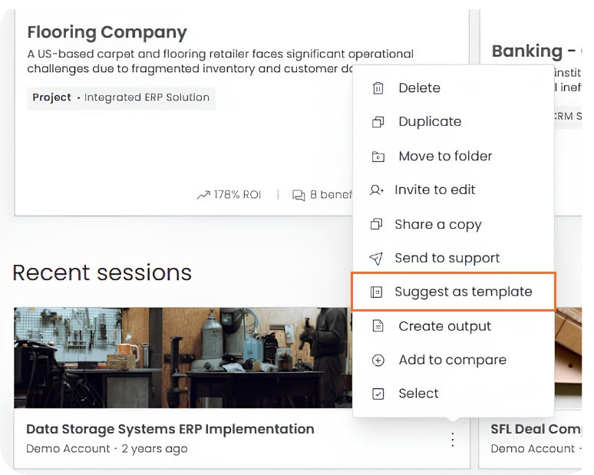Click the trash icon beside Delete

pos(378,88)
